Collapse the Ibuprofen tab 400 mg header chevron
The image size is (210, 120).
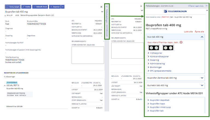(x=102, y=12)
